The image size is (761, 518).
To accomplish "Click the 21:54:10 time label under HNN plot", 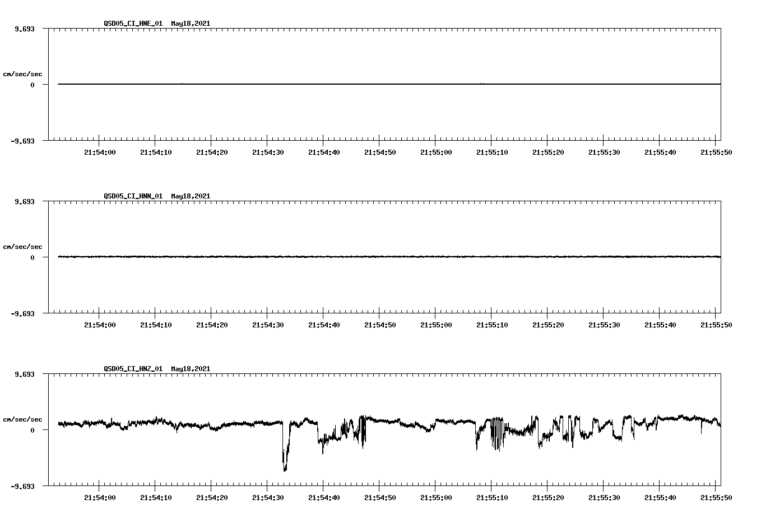I will 156,325.
